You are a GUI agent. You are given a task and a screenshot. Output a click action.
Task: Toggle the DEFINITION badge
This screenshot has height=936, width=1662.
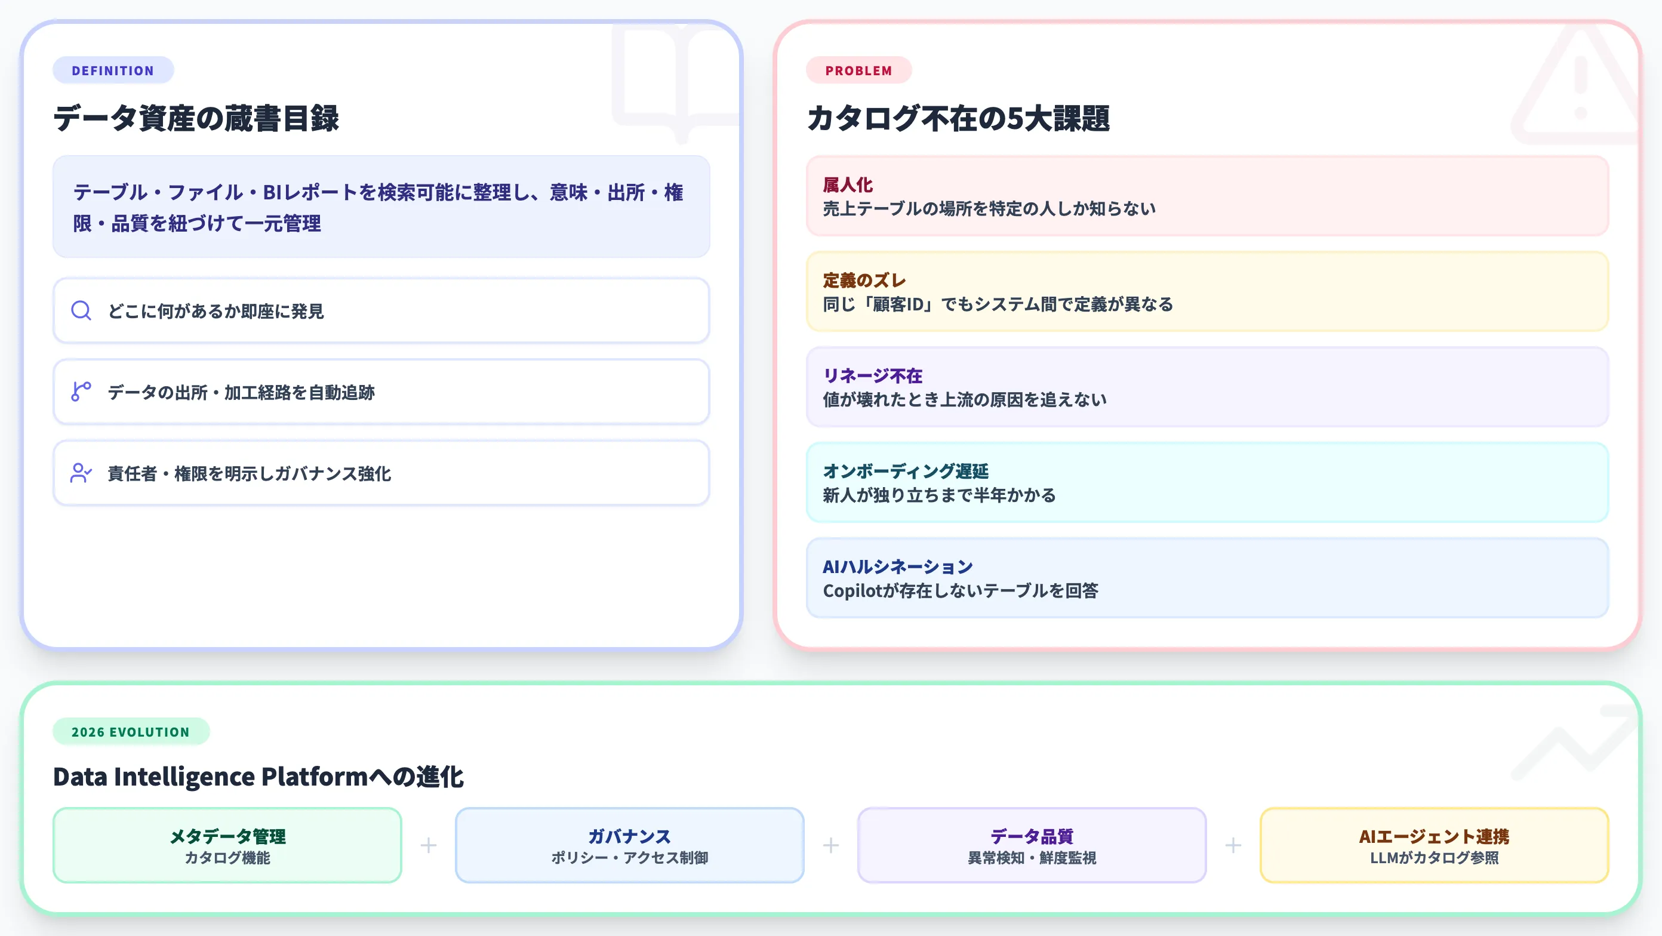113,70
